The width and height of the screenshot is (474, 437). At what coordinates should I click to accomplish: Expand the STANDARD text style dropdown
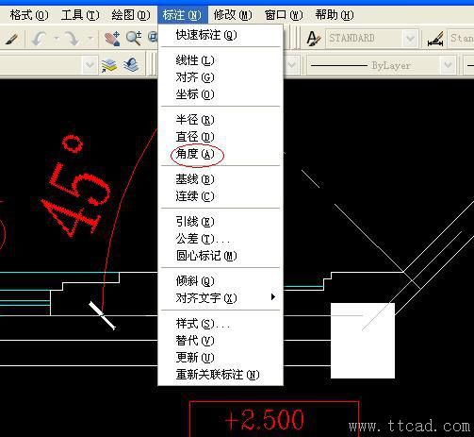(410, 39)
